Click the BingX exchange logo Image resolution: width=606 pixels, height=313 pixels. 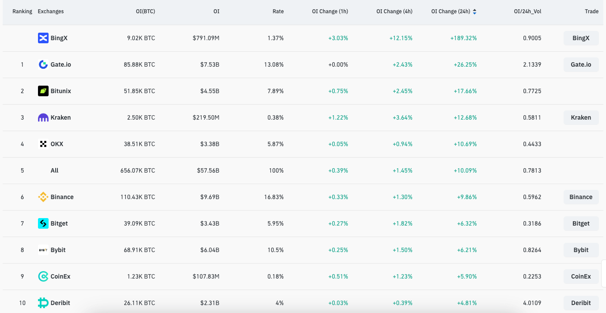[42, 38]
